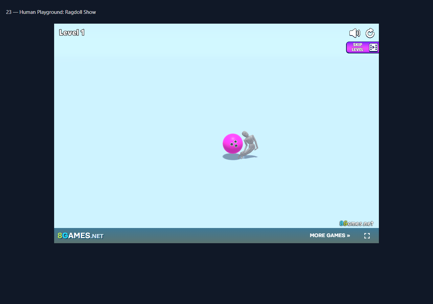
Task: Enter fullscreen mode via corner brackets icon
Action: [x=367, y=236]
